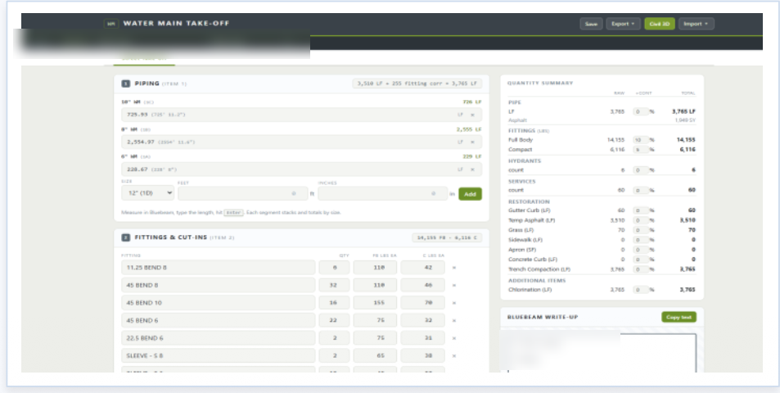Screen dimensions: 780x393
Task: Open the Import dropdown menu
Action: [x=696, y=24]
